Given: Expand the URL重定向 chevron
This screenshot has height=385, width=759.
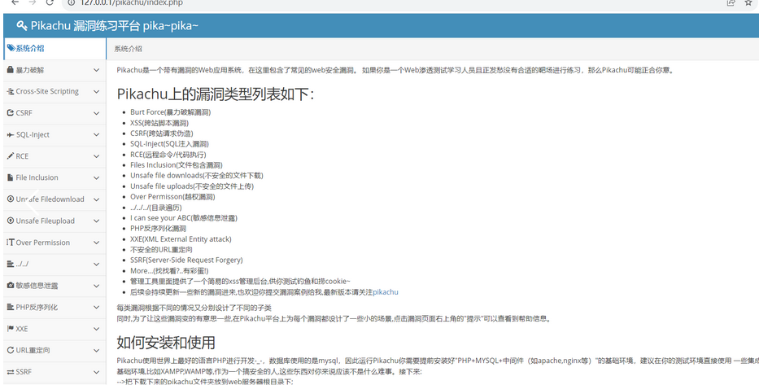Looking at the screenshot, I should tap(96, 351).
